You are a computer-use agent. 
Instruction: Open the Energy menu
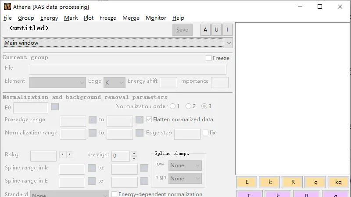point(49,18)
